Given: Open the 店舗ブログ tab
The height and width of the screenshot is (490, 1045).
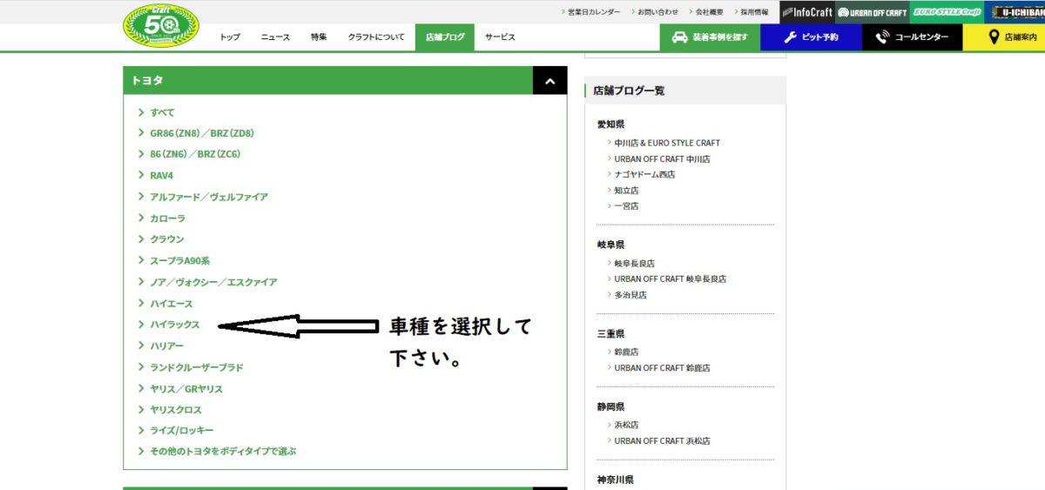Looking at the screenshot, I should pyautogui.click(x=444, y=37).
